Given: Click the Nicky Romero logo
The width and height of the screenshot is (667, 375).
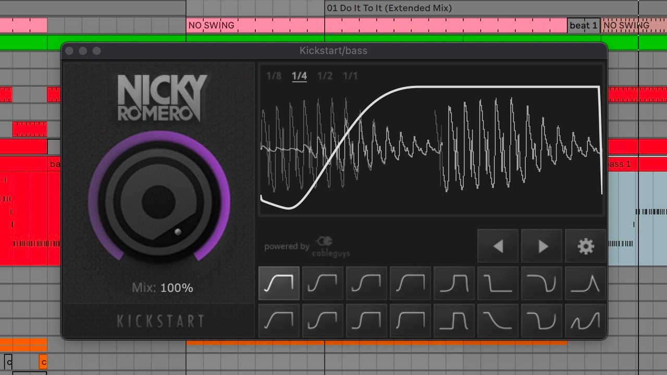Looking at the screenshot, I should (x=162, y=98).
